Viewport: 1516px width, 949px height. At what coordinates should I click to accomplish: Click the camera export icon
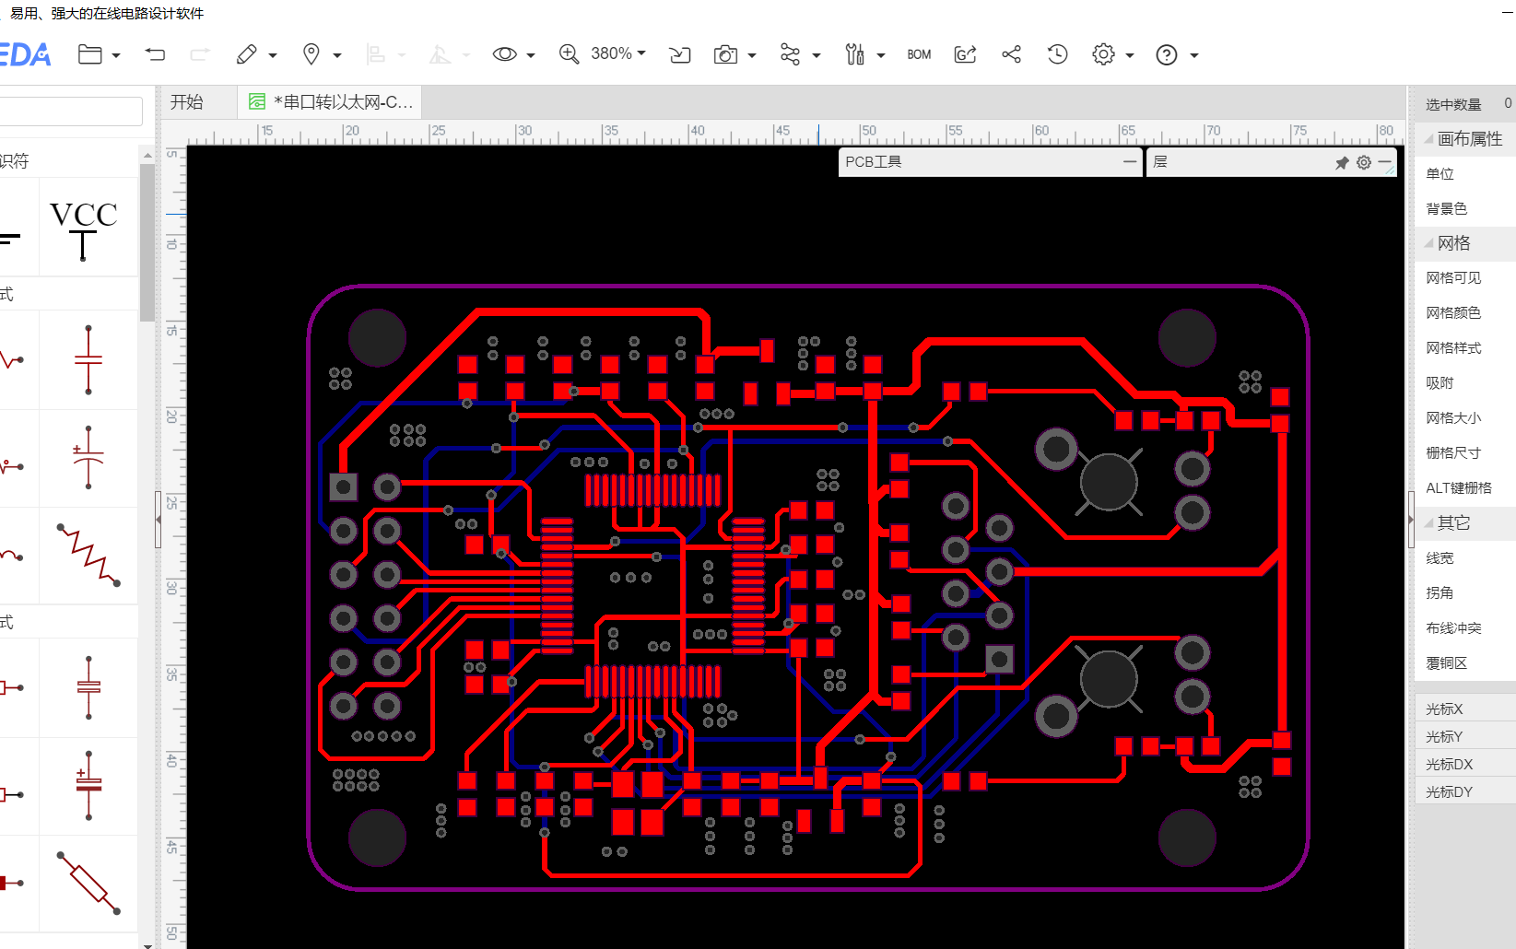(725, 54)
